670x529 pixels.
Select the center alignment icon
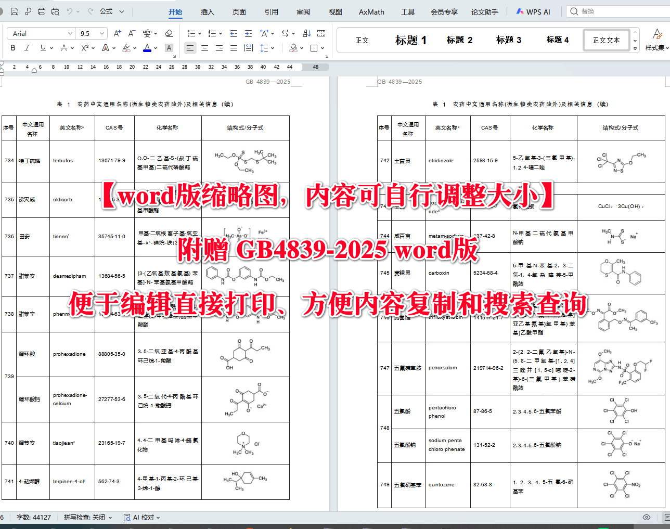204,48
